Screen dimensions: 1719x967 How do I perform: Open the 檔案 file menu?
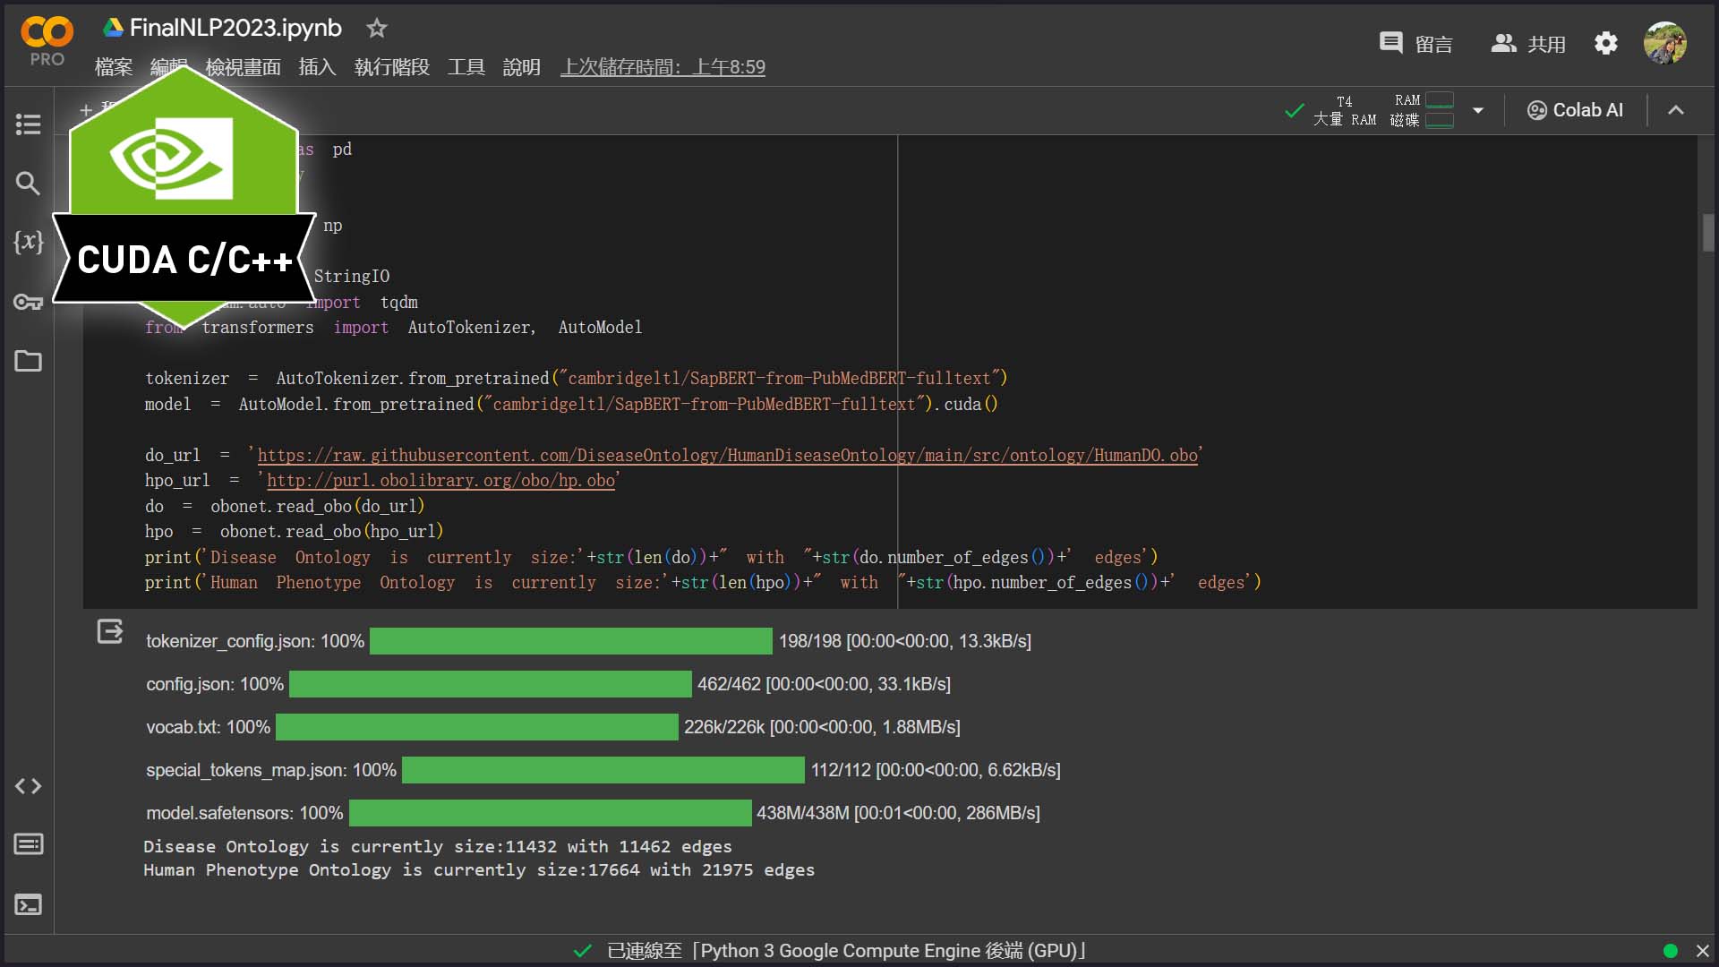coord(114,67)
